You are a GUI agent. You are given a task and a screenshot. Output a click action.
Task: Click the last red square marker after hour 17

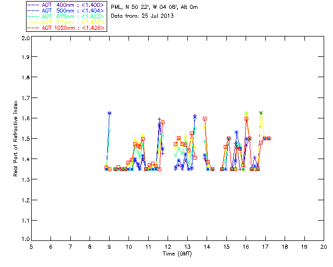268,138
